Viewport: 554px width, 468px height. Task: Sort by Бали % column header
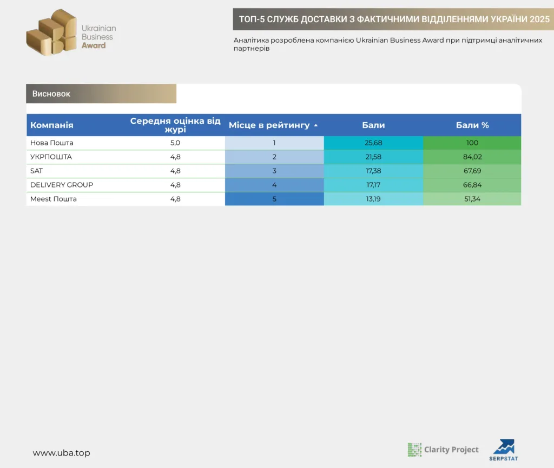click(472, 125)
